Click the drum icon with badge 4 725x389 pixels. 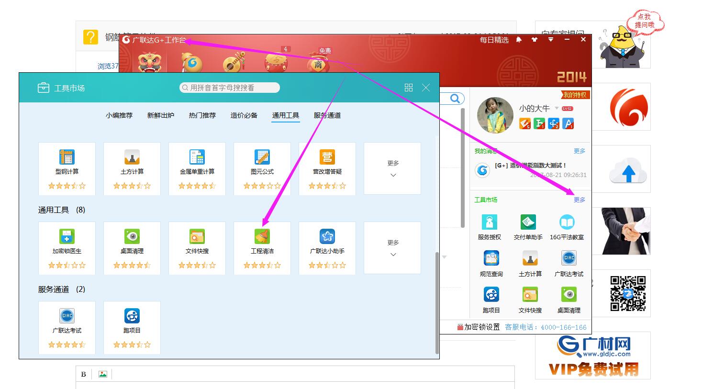pos(277,62)
